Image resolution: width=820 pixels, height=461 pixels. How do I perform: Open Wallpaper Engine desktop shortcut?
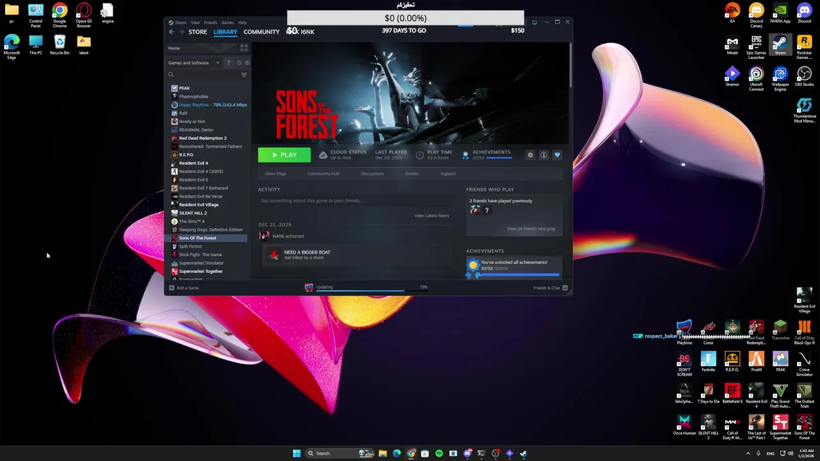[x=780, y=78]
